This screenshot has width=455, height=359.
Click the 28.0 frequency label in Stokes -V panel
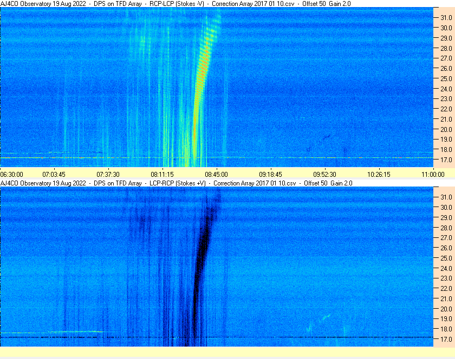pos(446,48)
